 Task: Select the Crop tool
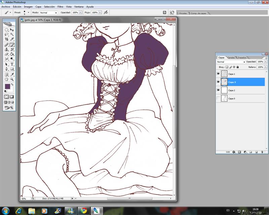(6, 39)
